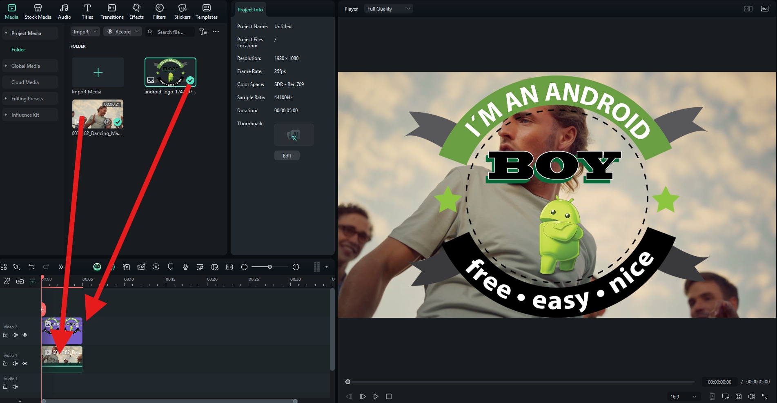Image resolution: width=777 pixels, height=403 pixels.
Task: Expand the Influence Kit section
Action: tap(6, 115)
